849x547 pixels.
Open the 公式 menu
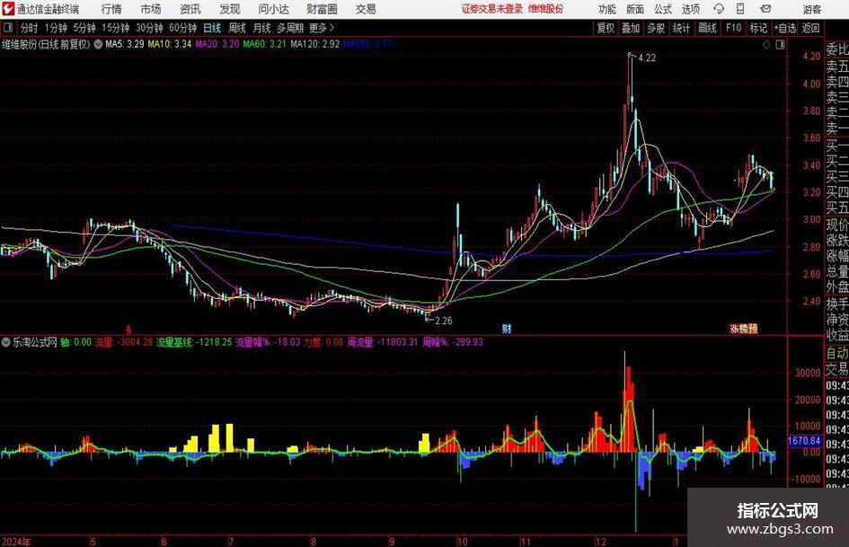[663, 9]
